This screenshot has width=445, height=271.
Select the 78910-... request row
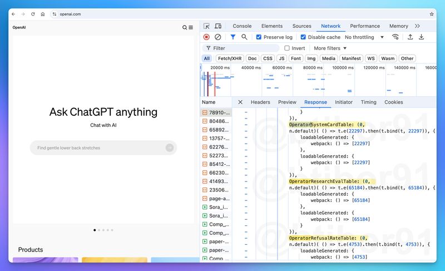(216, 112)
